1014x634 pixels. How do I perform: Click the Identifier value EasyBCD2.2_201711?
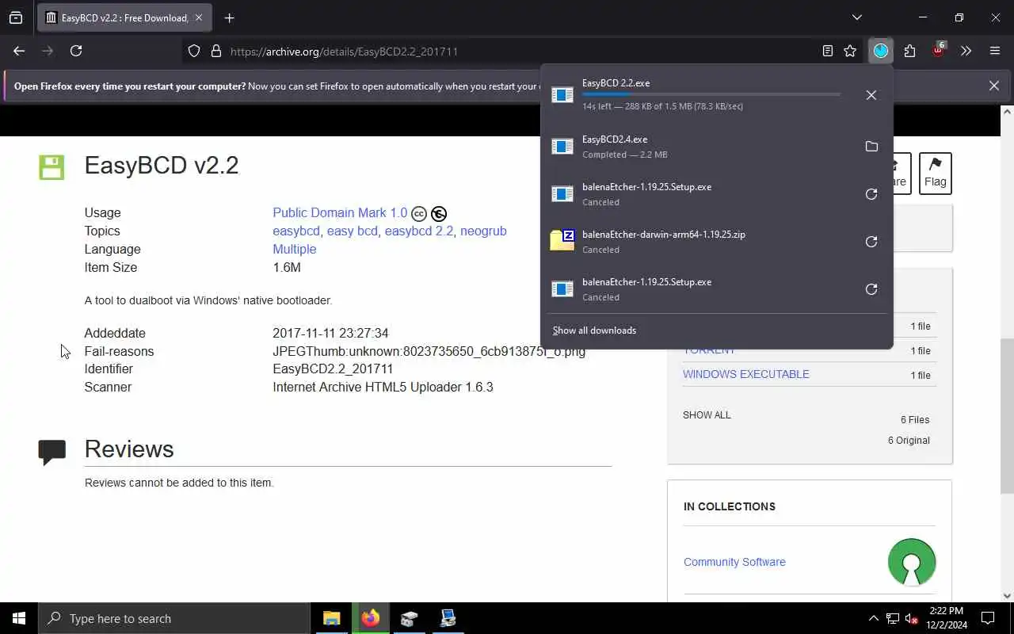[333, 369]
